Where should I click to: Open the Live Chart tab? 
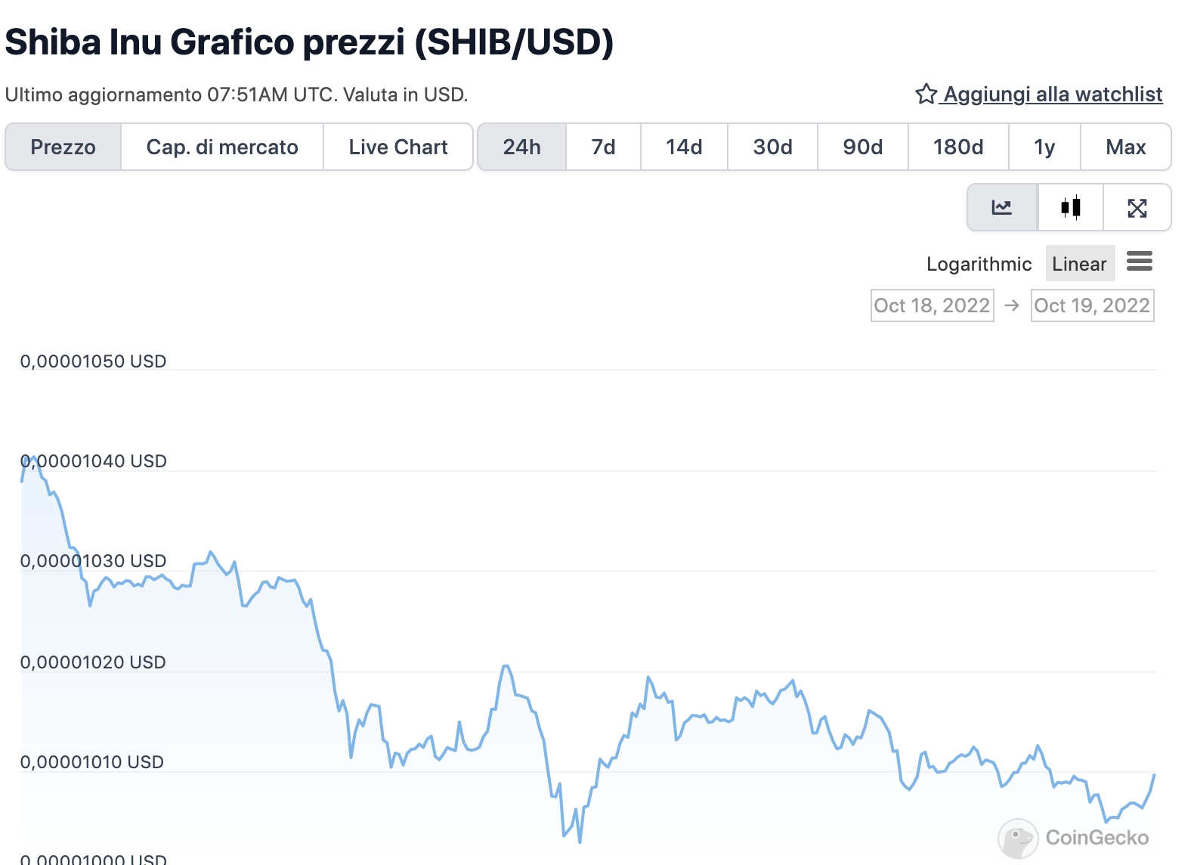tap(398, 147)
